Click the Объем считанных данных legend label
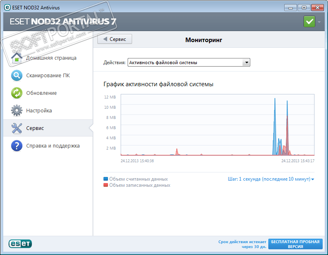The height and width of the screenshot is (255, 328). (x=139, y=179)
